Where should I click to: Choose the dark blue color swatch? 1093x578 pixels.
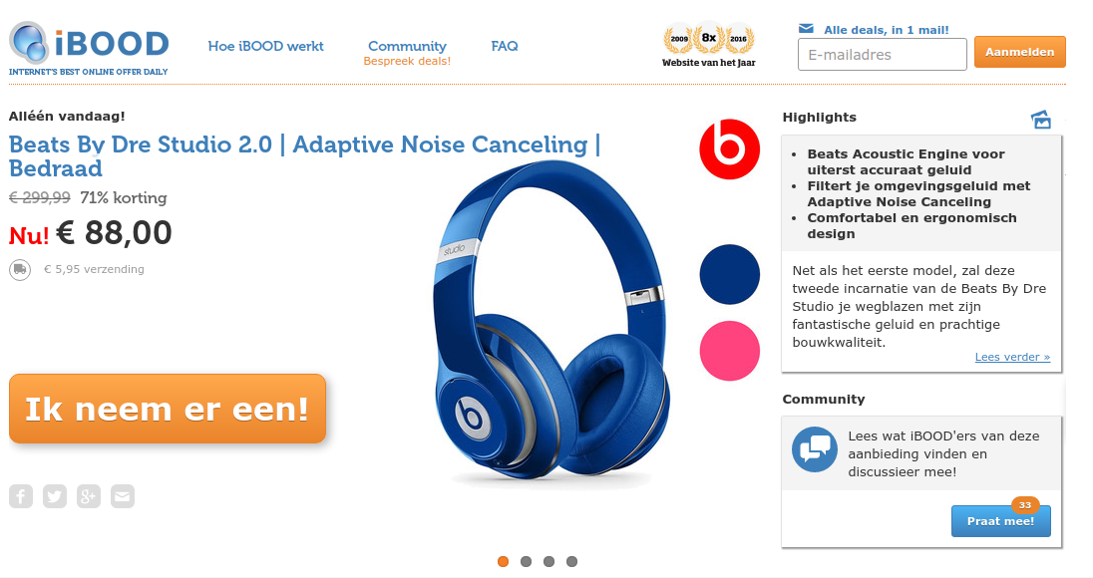pos(729,274)
